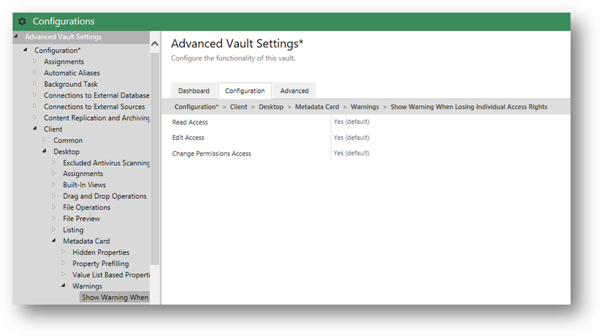This screenshot has width=602, height=336.
Task: Click Metadata Card breadcrumb link
Action: click(317, 107)
